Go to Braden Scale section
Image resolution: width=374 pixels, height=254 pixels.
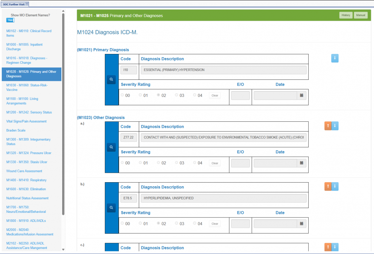(16, 130)
